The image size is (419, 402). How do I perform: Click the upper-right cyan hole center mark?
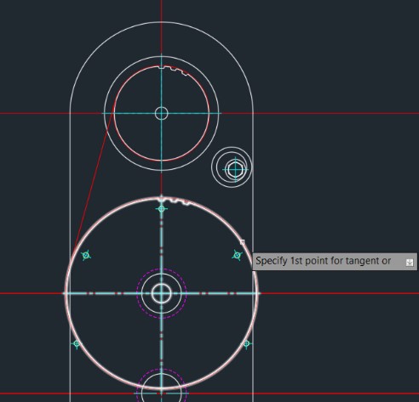tap(237, 255)
